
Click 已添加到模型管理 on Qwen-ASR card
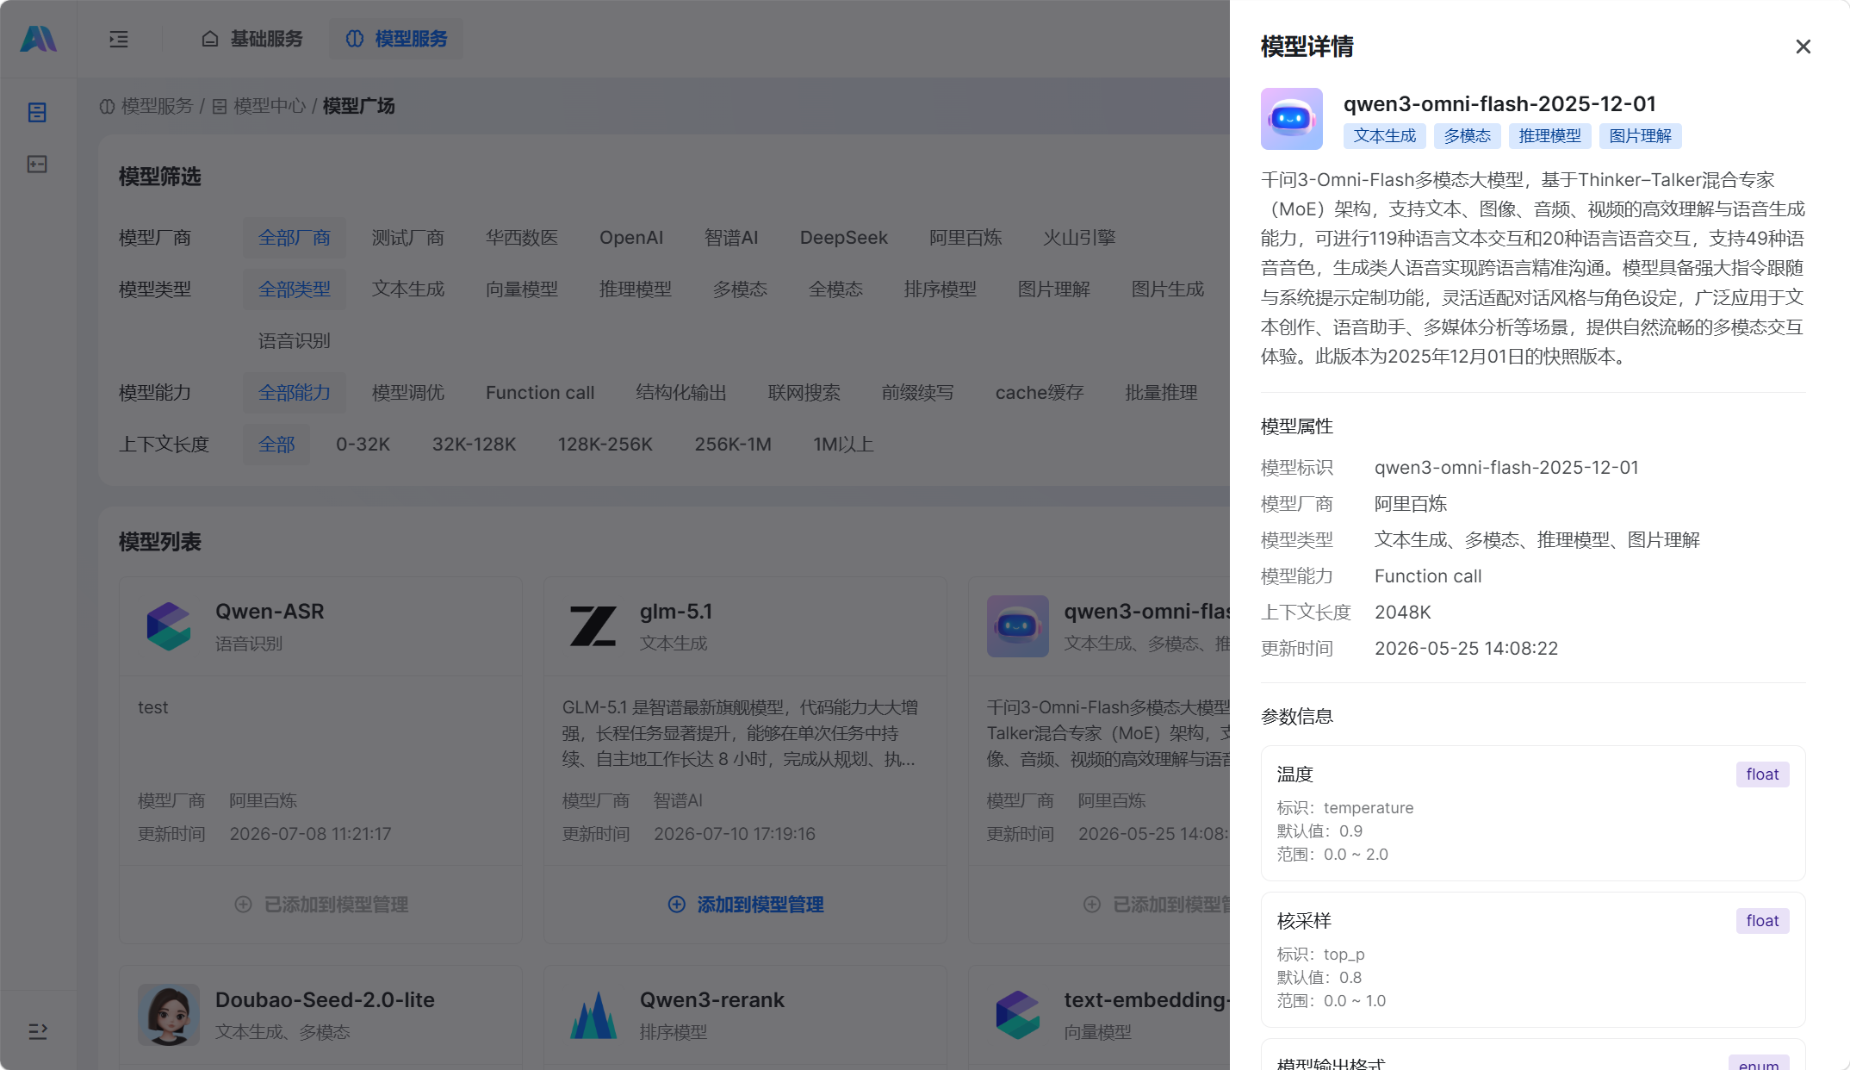(321, 905)
